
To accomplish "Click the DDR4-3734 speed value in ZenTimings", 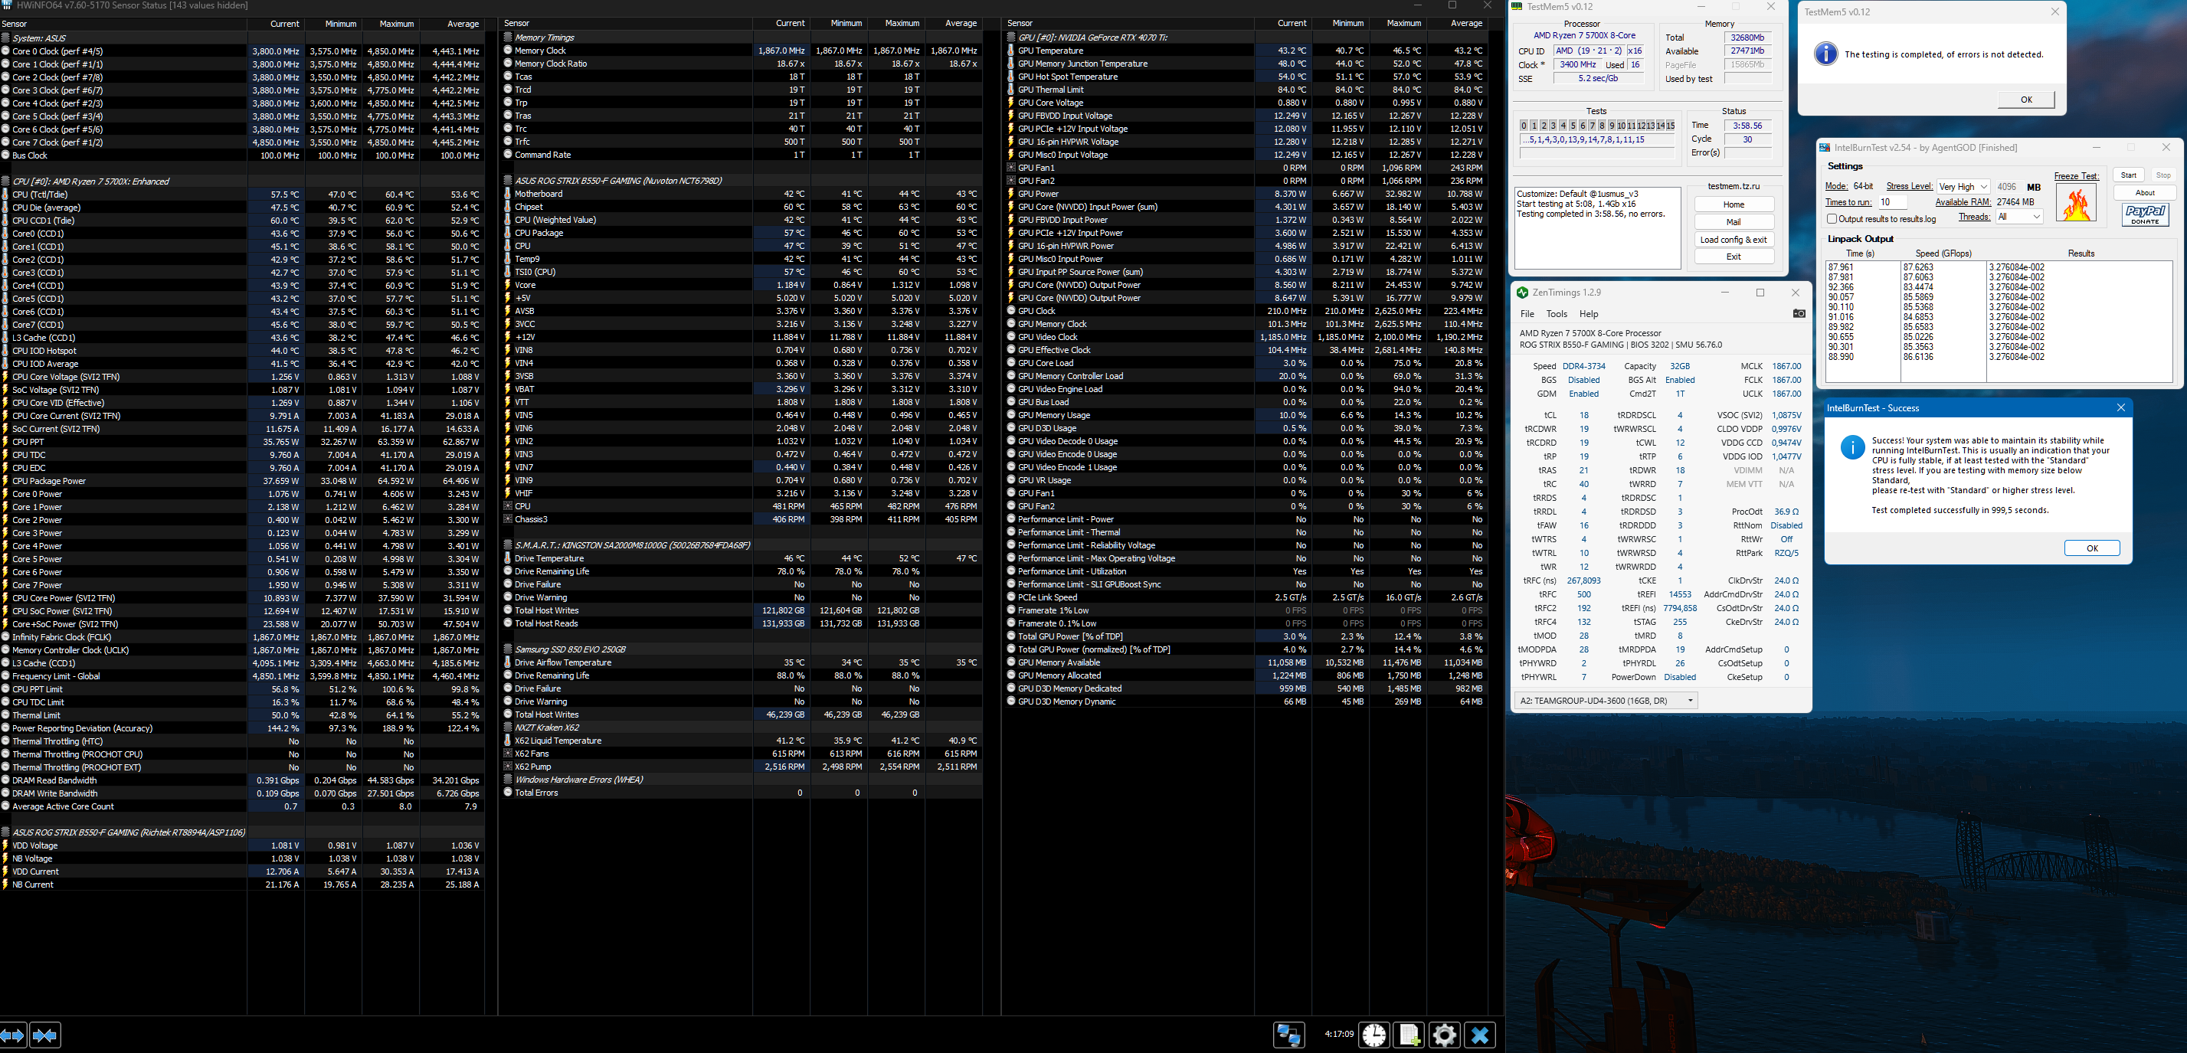I will pyautogui.click(x=1583, y=367).
